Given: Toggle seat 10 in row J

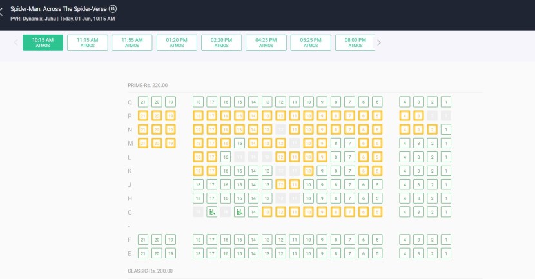Looking at the screenshot, I should coord(308,184).
